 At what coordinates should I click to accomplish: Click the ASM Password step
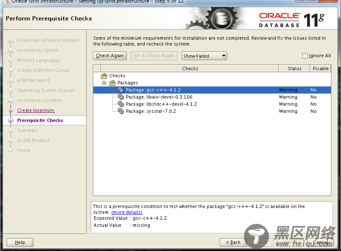33,80
